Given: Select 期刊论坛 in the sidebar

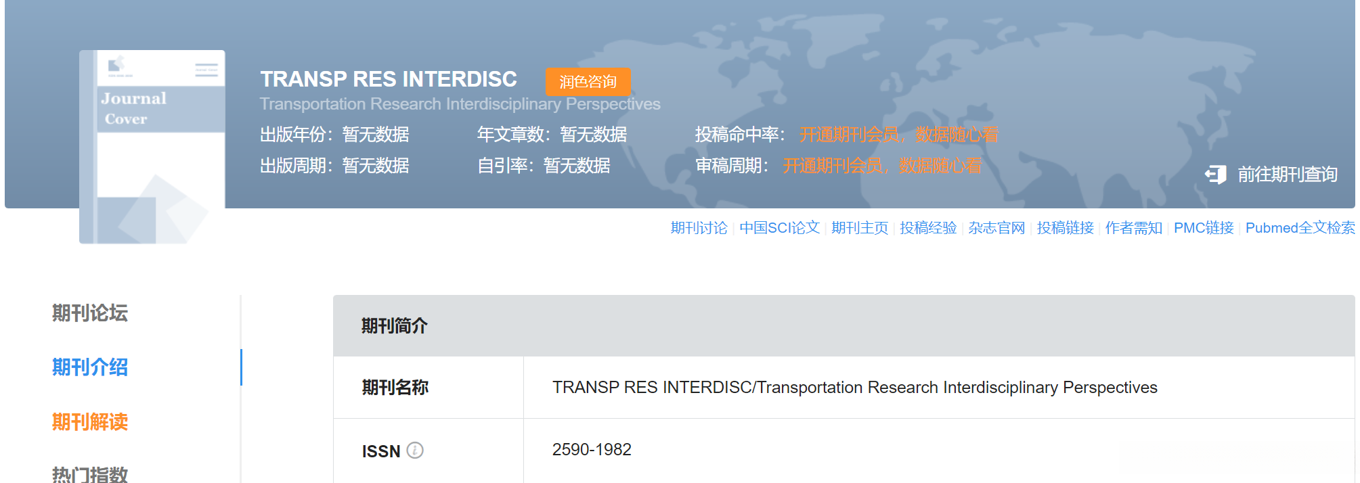Looking at the screenshot, I should click(89, 314).
